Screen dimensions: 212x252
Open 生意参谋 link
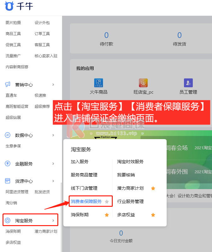13,146
